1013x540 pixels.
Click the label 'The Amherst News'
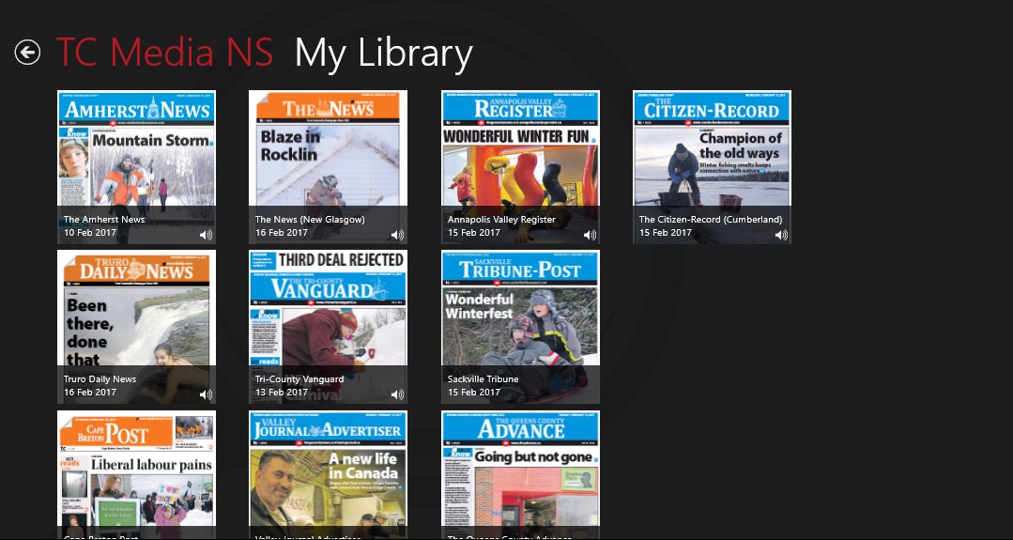click(104, 220)
